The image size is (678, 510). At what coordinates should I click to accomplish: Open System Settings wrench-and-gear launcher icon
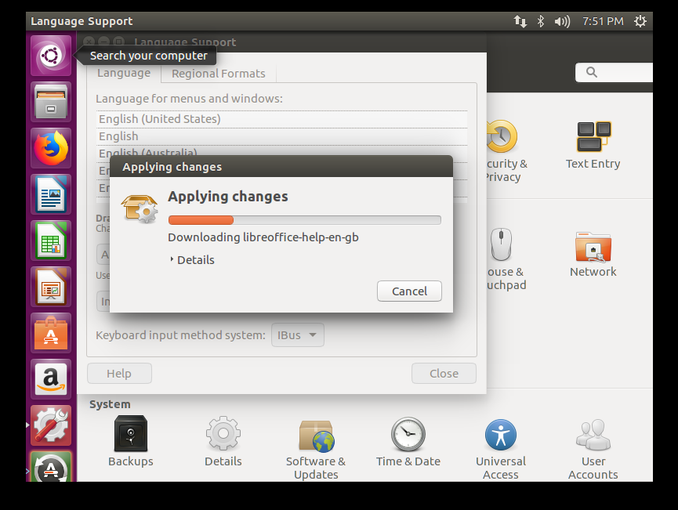point(51,425)
